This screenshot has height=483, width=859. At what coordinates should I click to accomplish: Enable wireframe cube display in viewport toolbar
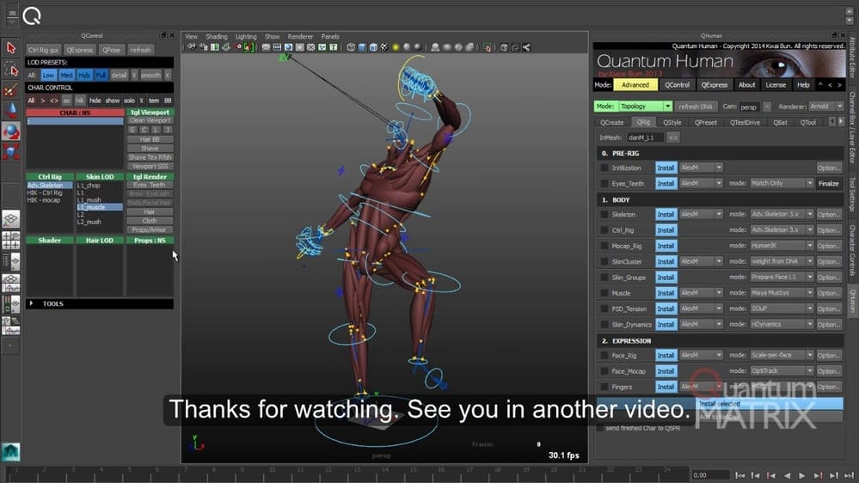(352, 48)
